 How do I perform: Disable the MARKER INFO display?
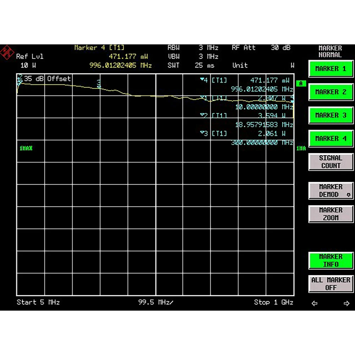tap(331, 261)
